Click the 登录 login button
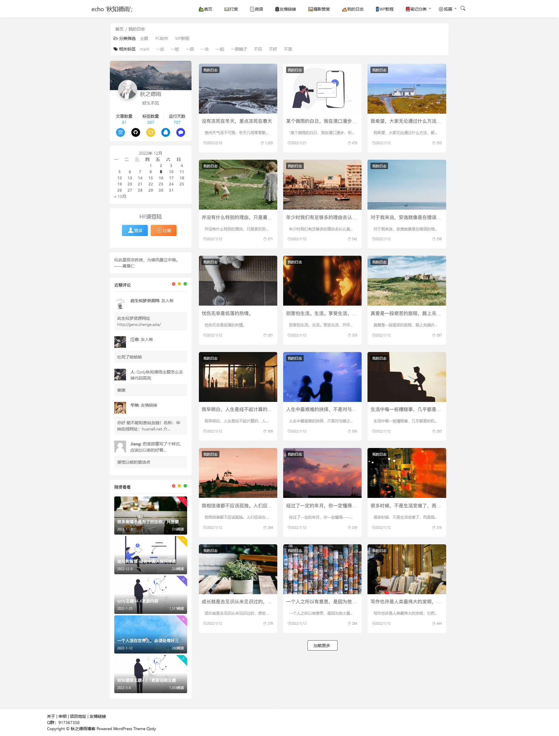559x736 pixels. tap(135, 230)
